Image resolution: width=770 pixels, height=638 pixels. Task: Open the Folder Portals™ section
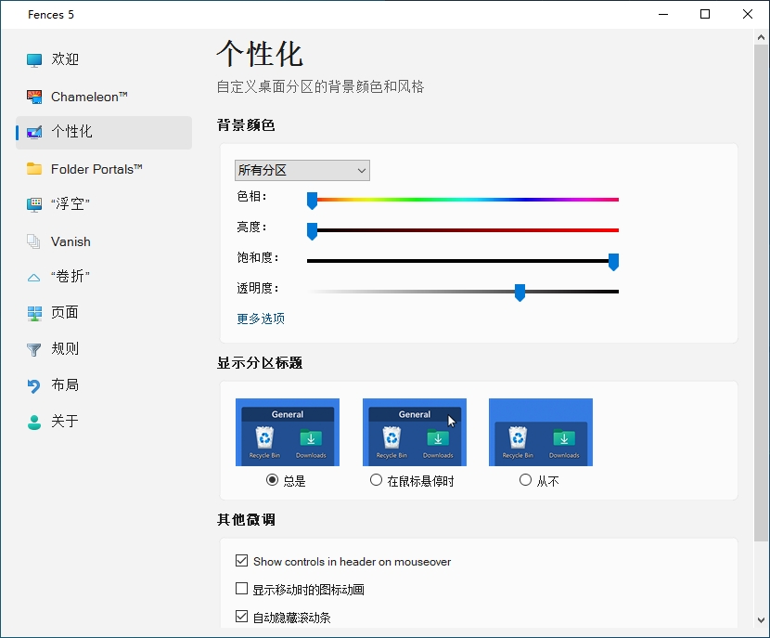[104, 169]
